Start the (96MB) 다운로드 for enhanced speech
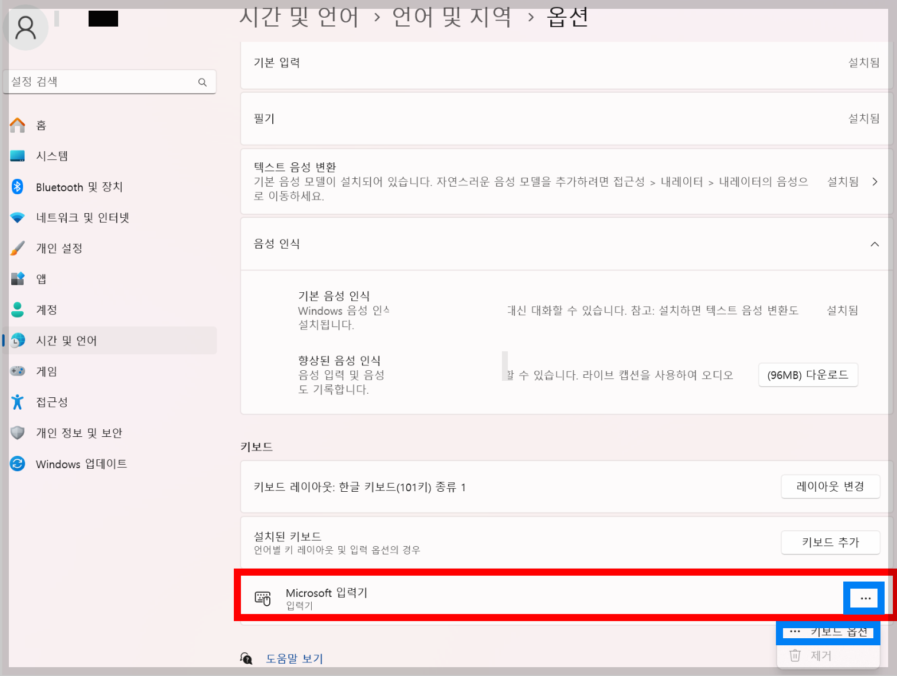This screenshot has height=676, width=897. coord(808,374)
